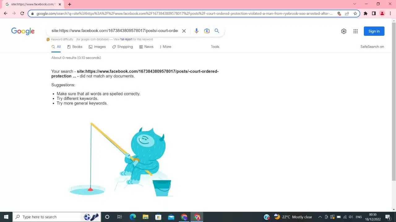Click the voice search microphone icon
The width and height of the screenshot is (396, 222).
point(196,31)
